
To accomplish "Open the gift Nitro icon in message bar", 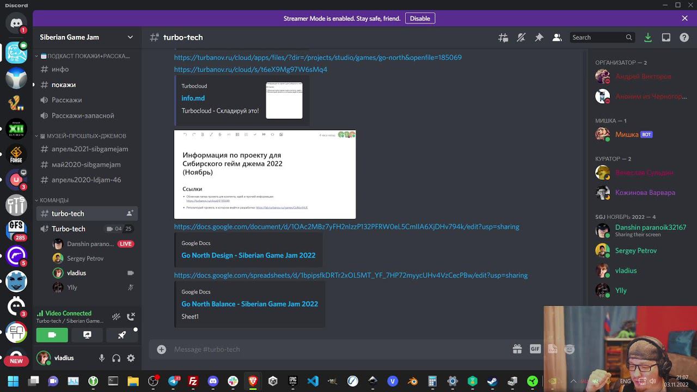I will click(517, 350).
